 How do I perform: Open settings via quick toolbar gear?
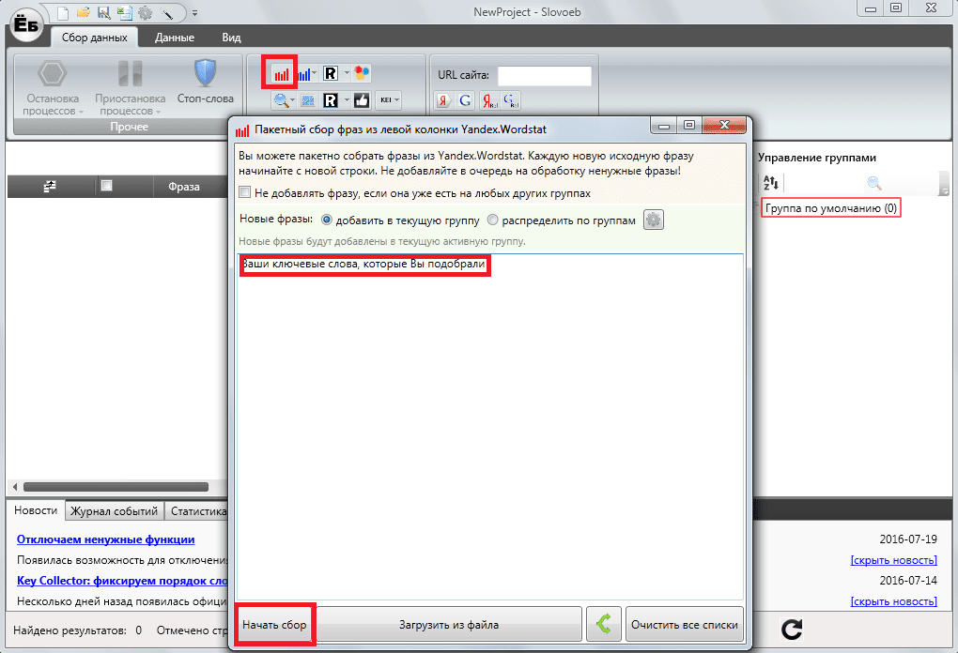pos(145,12)
